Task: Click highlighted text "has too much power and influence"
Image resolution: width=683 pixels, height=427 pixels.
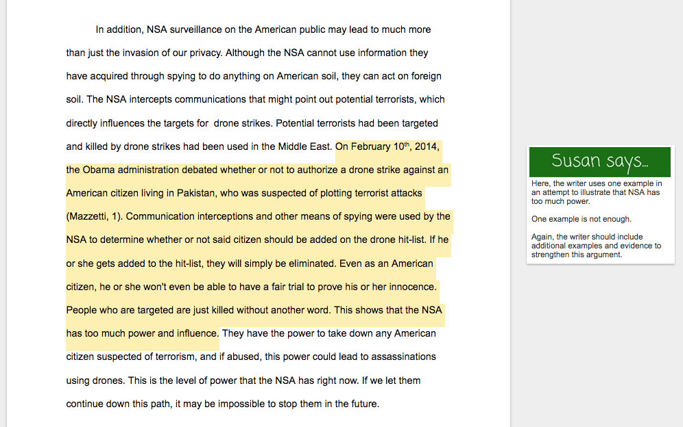Action: 142,334
